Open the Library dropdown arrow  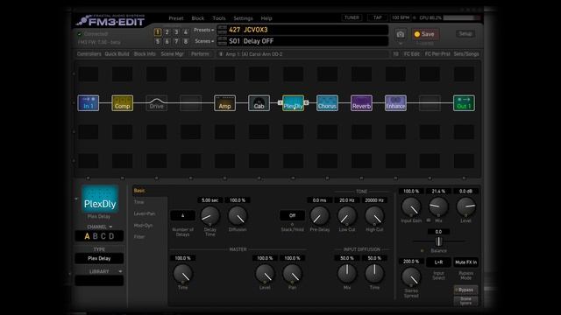pyautogui.click(x=120, y=272)
